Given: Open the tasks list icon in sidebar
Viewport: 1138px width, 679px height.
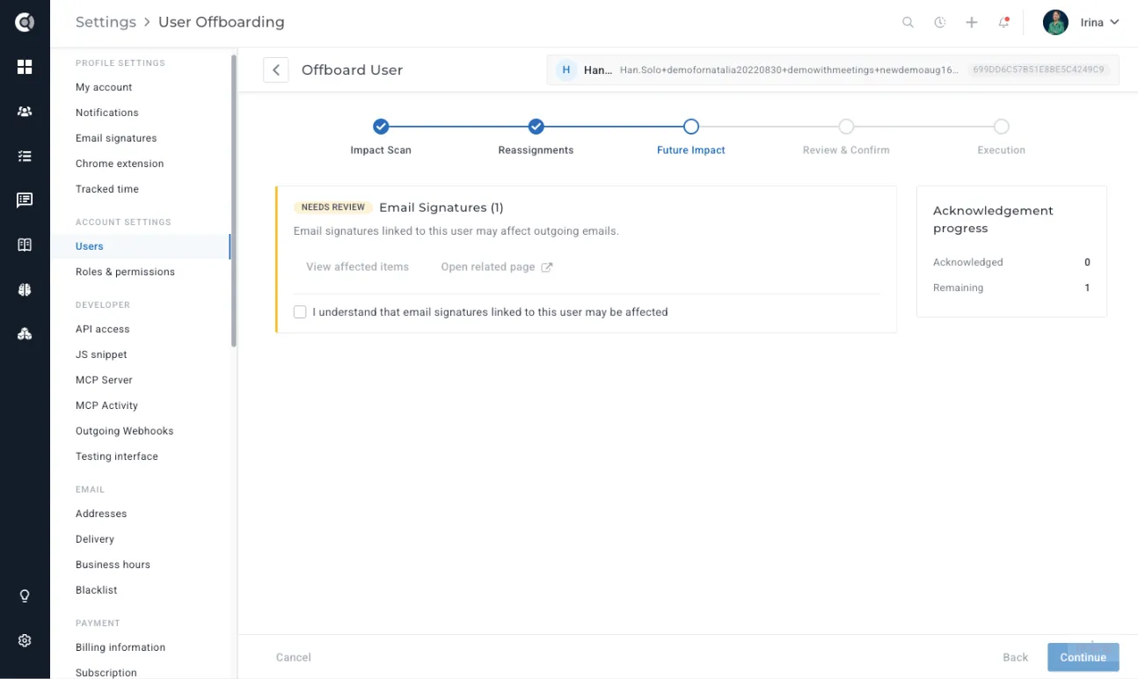Looking at the screenshot, I should pos(25,156).
